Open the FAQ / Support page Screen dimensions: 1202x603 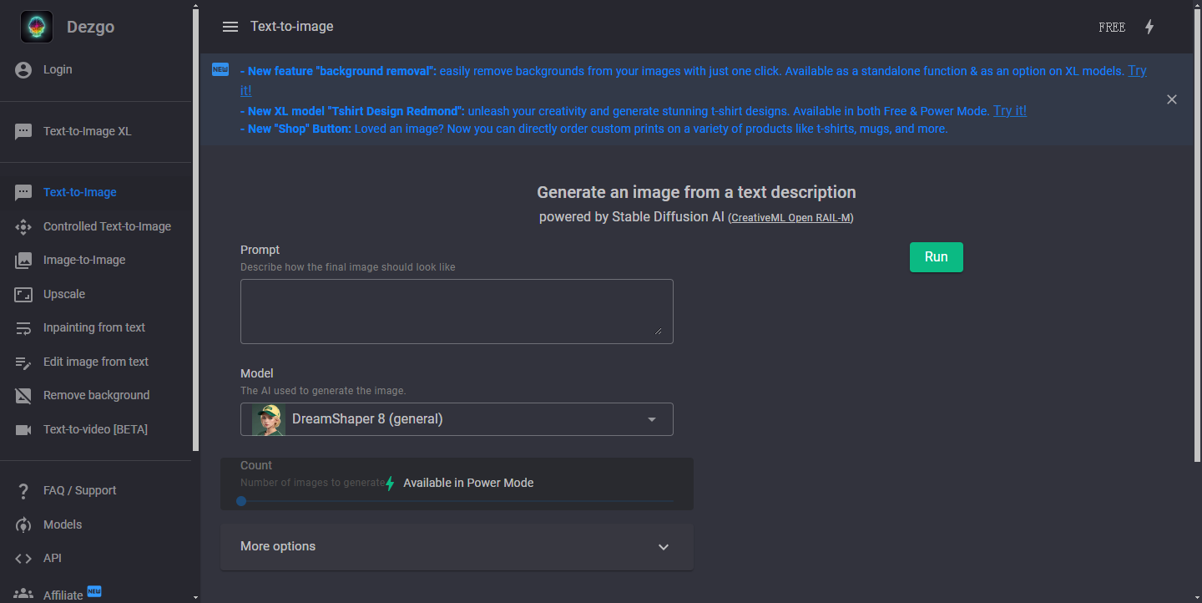80,490
